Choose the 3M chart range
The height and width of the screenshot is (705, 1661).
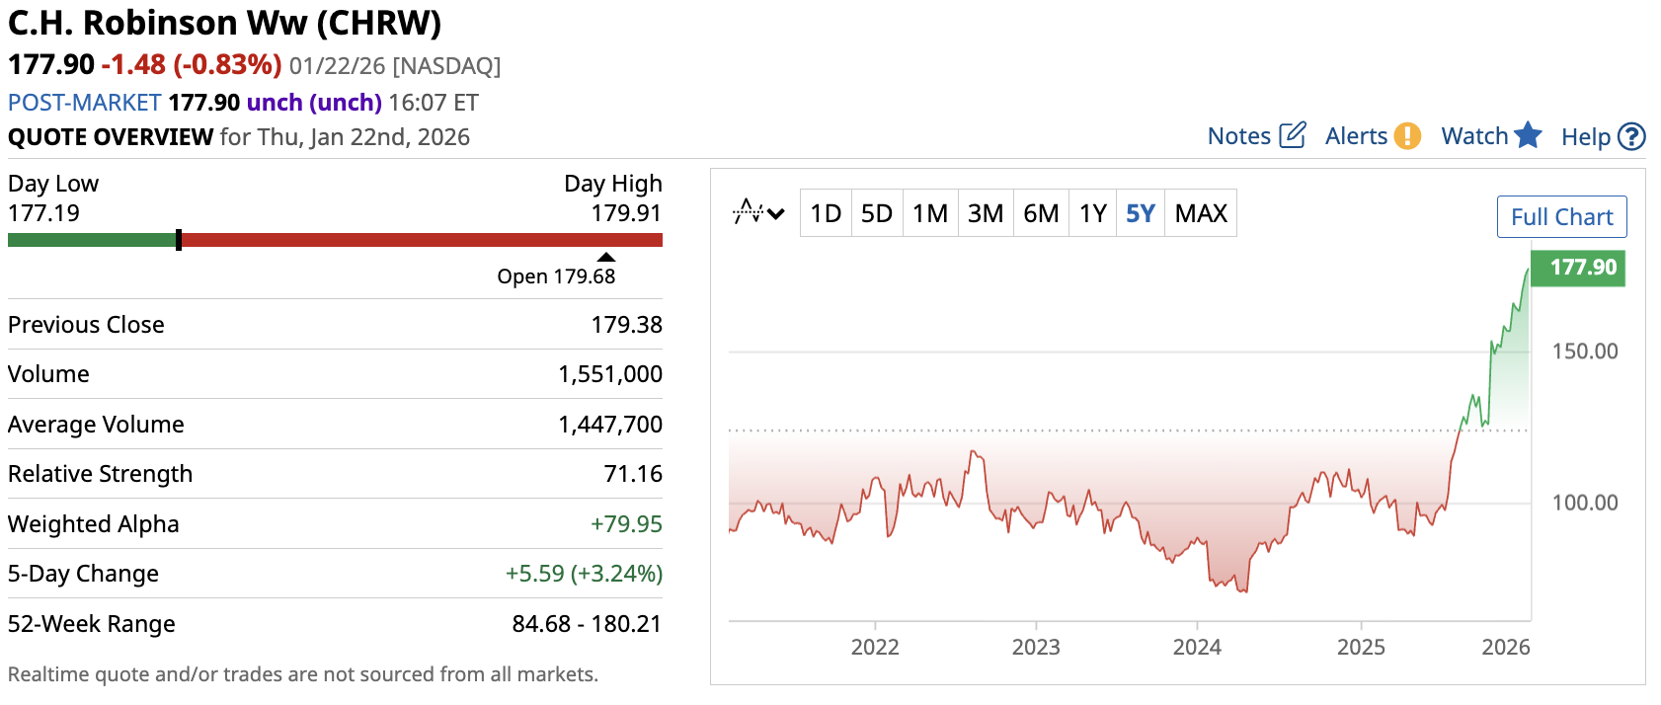click(986, 213)
